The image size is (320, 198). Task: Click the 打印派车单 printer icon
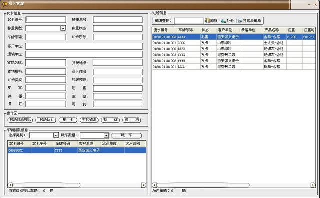pos(240,21)
